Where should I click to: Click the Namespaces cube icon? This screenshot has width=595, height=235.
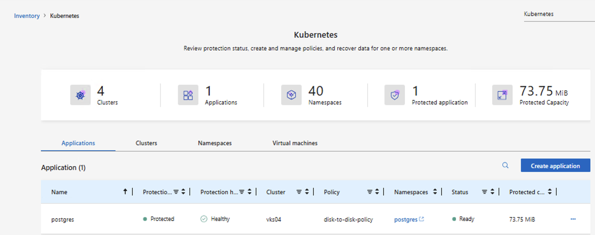coord(291,95)
